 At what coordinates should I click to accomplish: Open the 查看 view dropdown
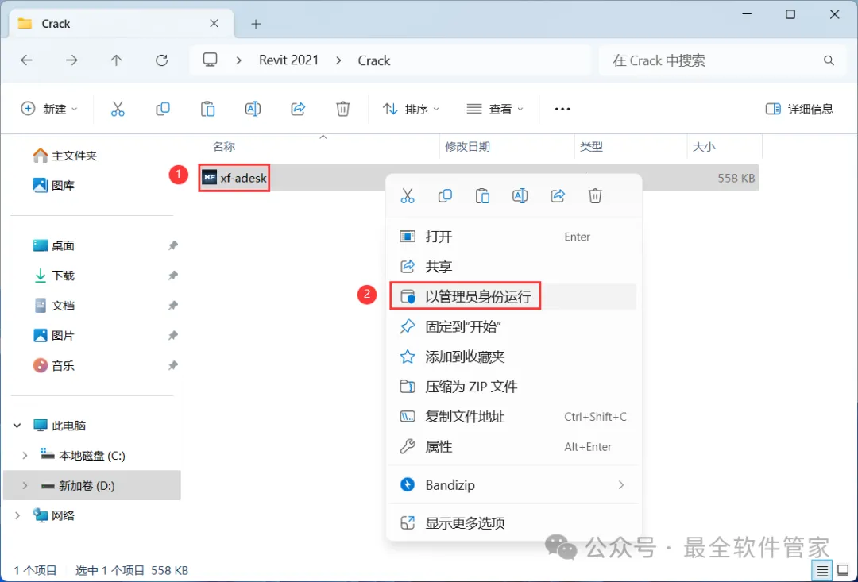(495, 109)
